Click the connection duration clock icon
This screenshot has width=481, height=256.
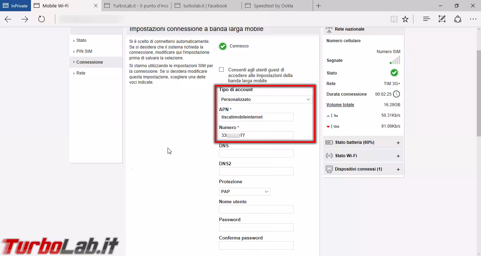pyautogui.click(x=396, y=94)
